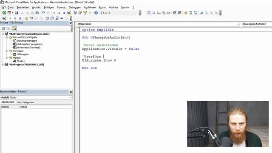Viewport: 272px width, 153px height.
Task: Collapse Microsoft Excel Objekte folder
Action: tap(7, 37)
